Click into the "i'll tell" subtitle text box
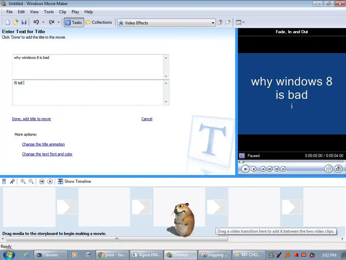The image size is (346, 260). tap(88, 92)
